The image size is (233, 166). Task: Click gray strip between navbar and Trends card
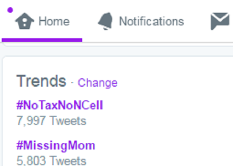coord(116,51)
